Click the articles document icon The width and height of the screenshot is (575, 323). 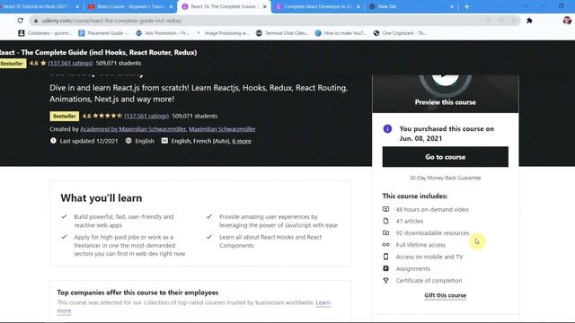[x=385, y=221]
